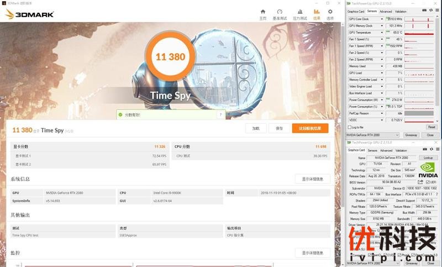Click the BIOS export share icon
Image resolution: width=442 pixels, height=267 pixels.
[x=420, y=182]
